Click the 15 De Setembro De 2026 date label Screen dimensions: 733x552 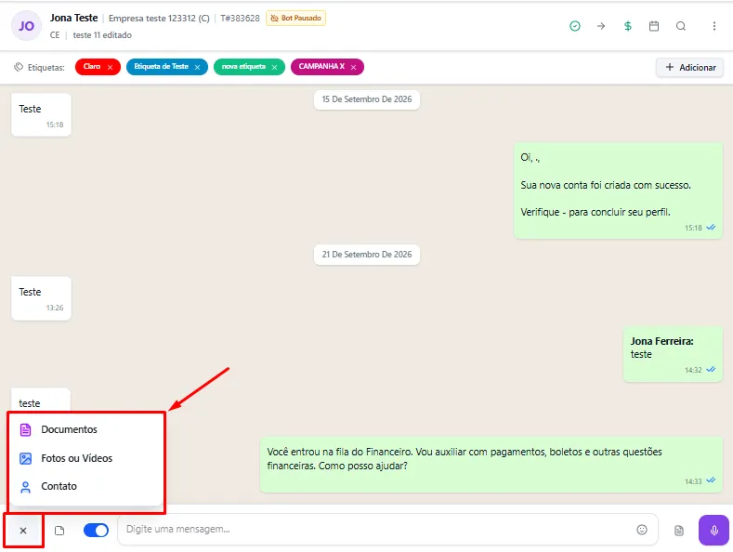[367, 99]
